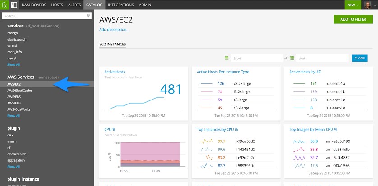The height and width of the screenshot is (186, 378).
Task: Click the ADD TO FILTER button
Action: coord(353,19)
